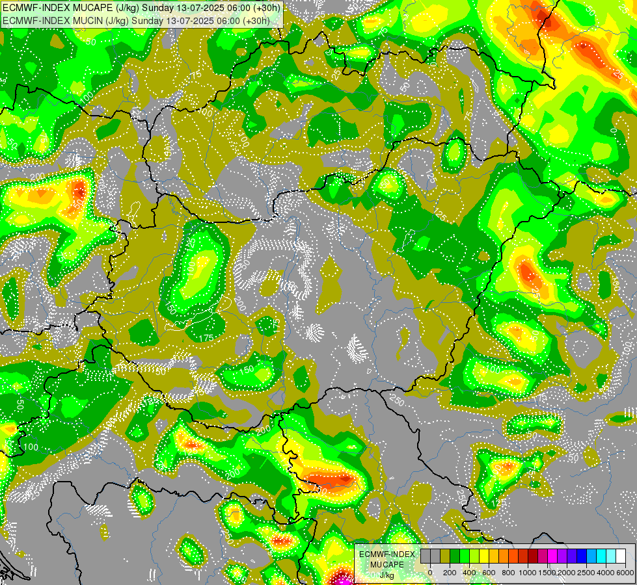This screenshot has height=585, width=637.
Task: Click the legend tick label 6000
Action: pyautogui.click(x=625, y=573)
